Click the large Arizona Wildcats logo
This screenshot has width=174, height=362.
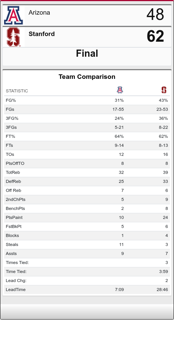[13, 15]
